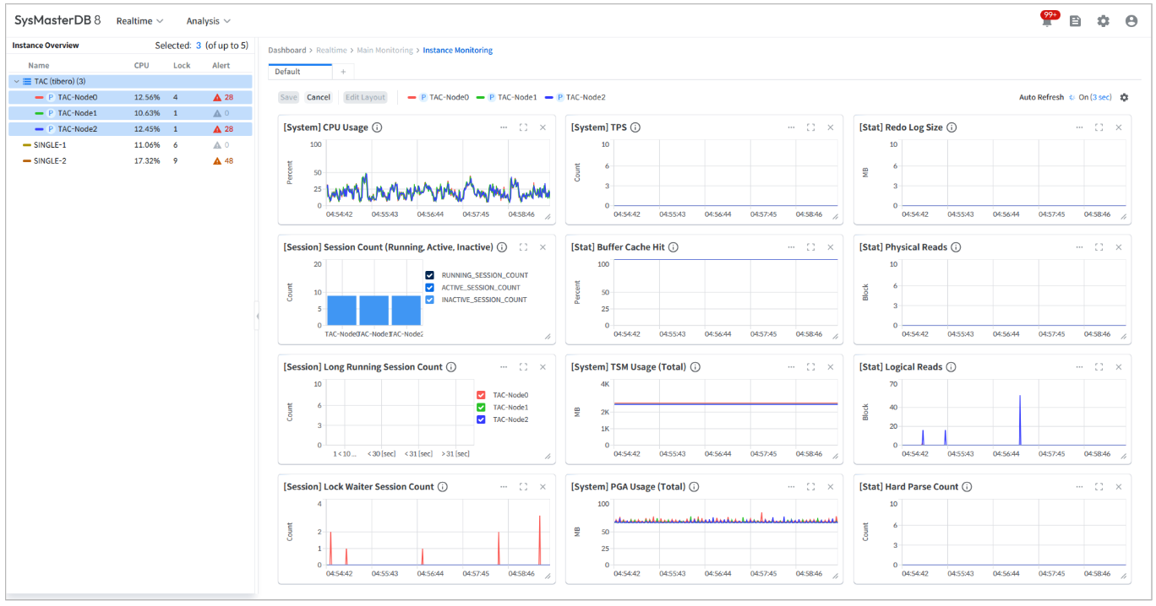Open the settings gear in top header

coord(1103,21)
